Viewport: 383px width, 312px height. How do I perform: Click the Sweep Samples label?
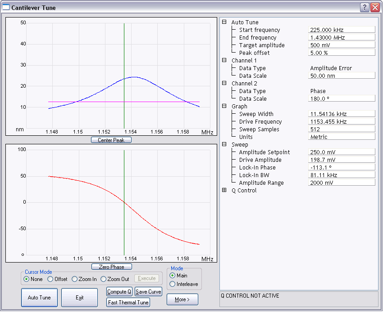click(x=259, y=129)
